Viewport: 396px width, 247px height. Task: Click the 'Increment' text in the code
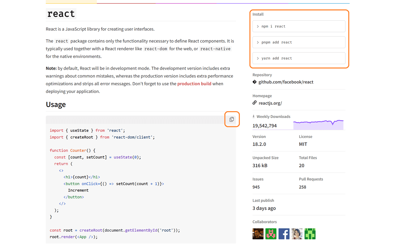tap(78, 190)
